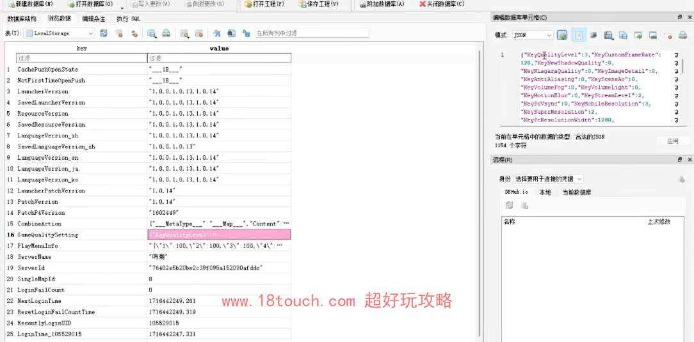694x342 pixels.
Task: Switch to the 执行 SQL tab
Action: pyautogui.click(x=128, y=19)
